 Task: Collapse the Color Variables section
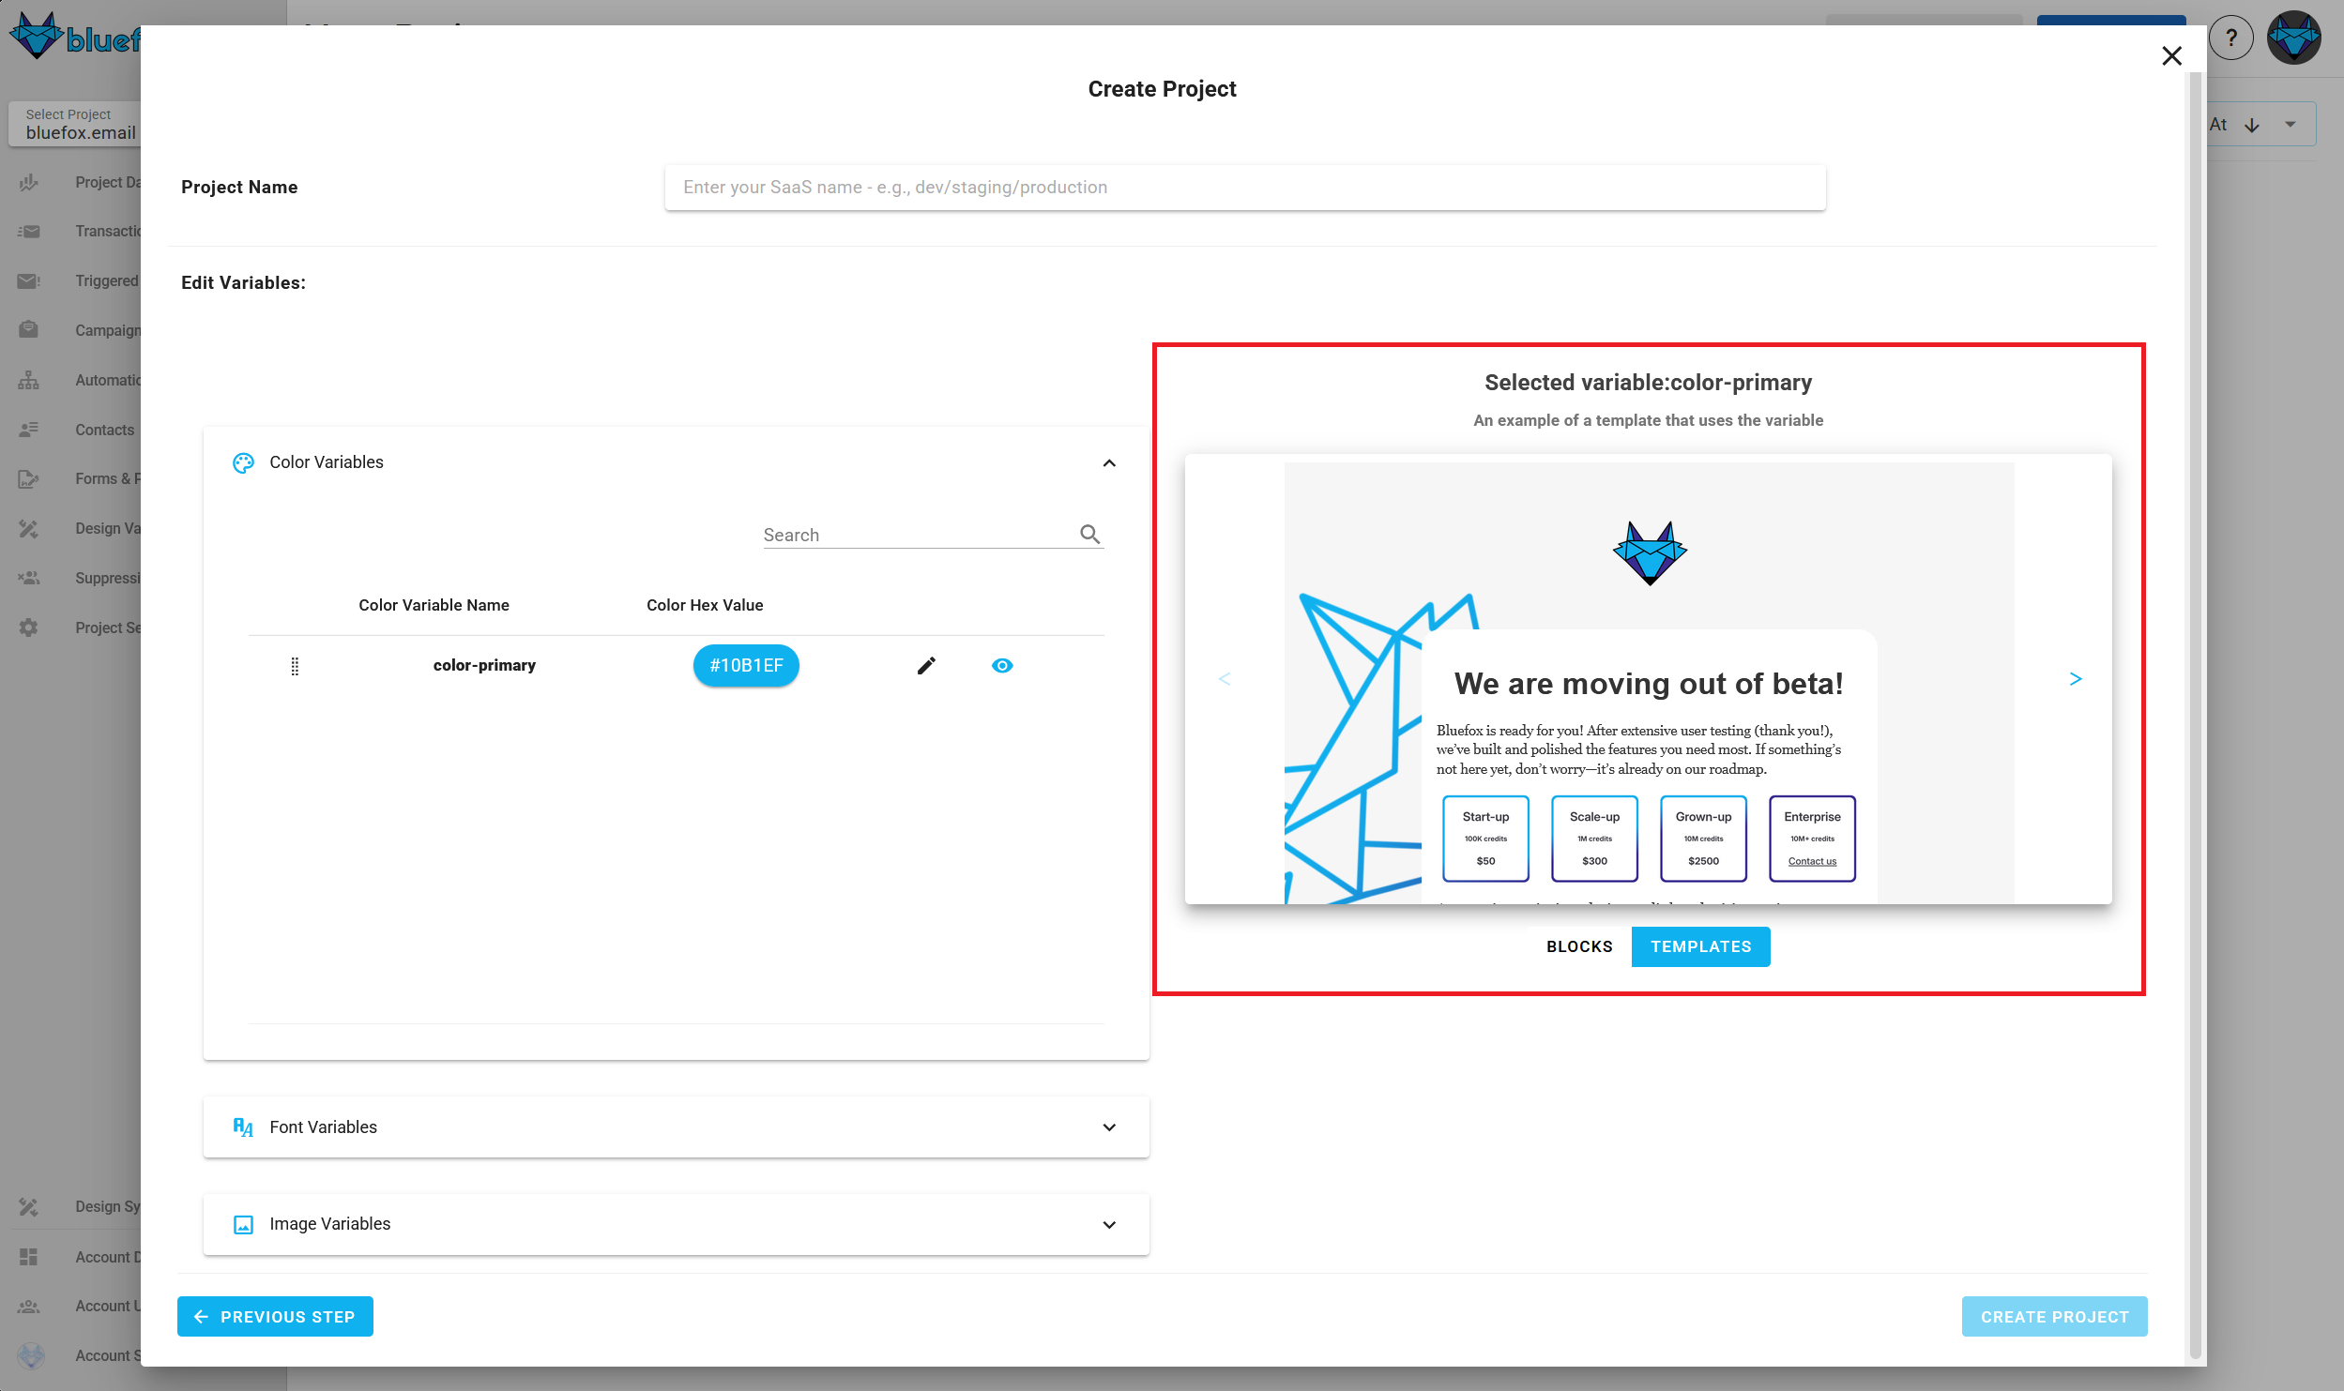pyautogui.click(x=1109, y=462)
